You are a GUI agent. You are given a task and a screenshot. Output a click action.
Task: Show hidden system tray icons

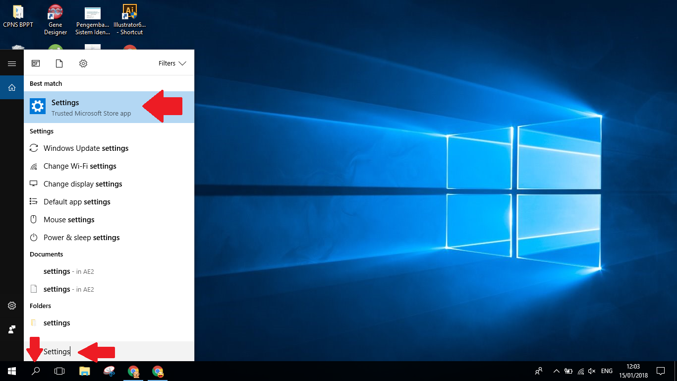tap(556, 371)
